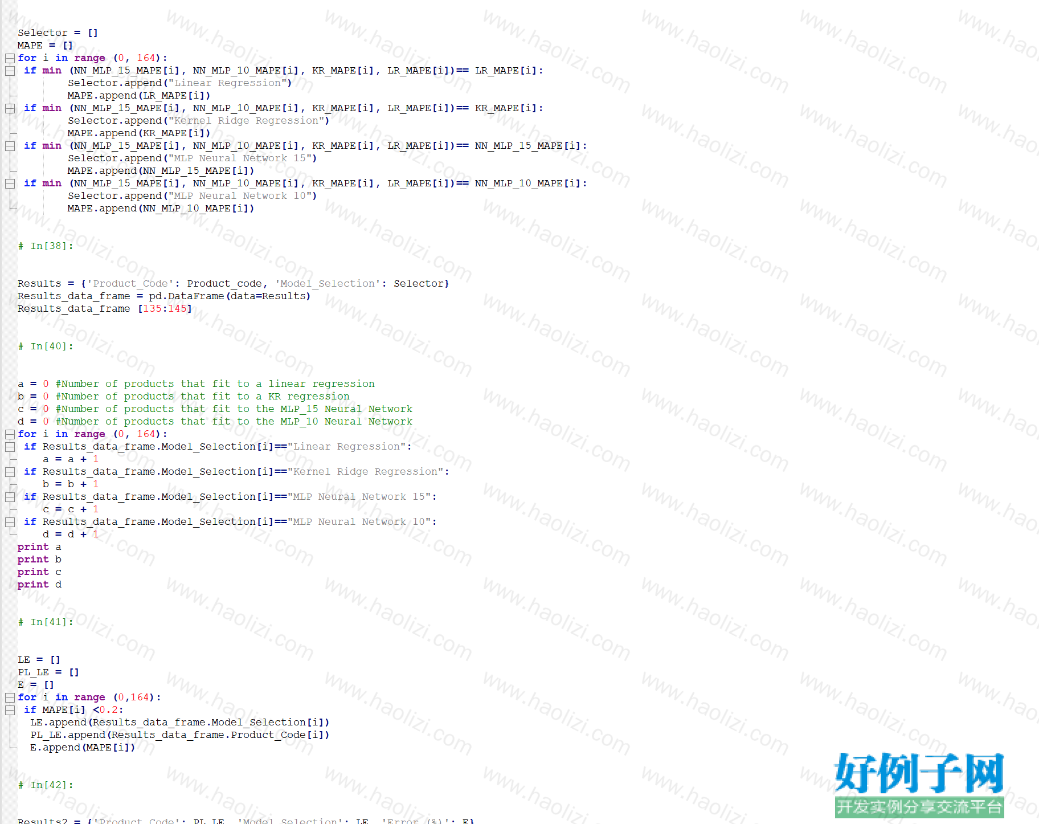Click the "print c" statement
1039x824 pixels.
pyautogui.click(x=39, y=572)
